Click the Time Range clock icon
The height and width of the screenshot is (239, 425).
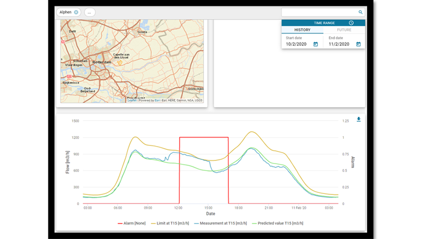point(351,23)
